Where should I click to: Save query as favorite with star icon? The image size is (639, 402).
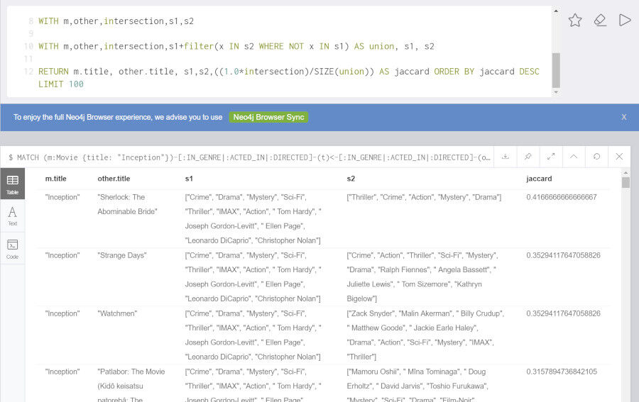point(575,20)
